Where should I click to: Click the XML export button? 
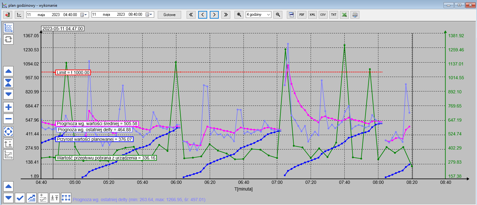point(312,15)
